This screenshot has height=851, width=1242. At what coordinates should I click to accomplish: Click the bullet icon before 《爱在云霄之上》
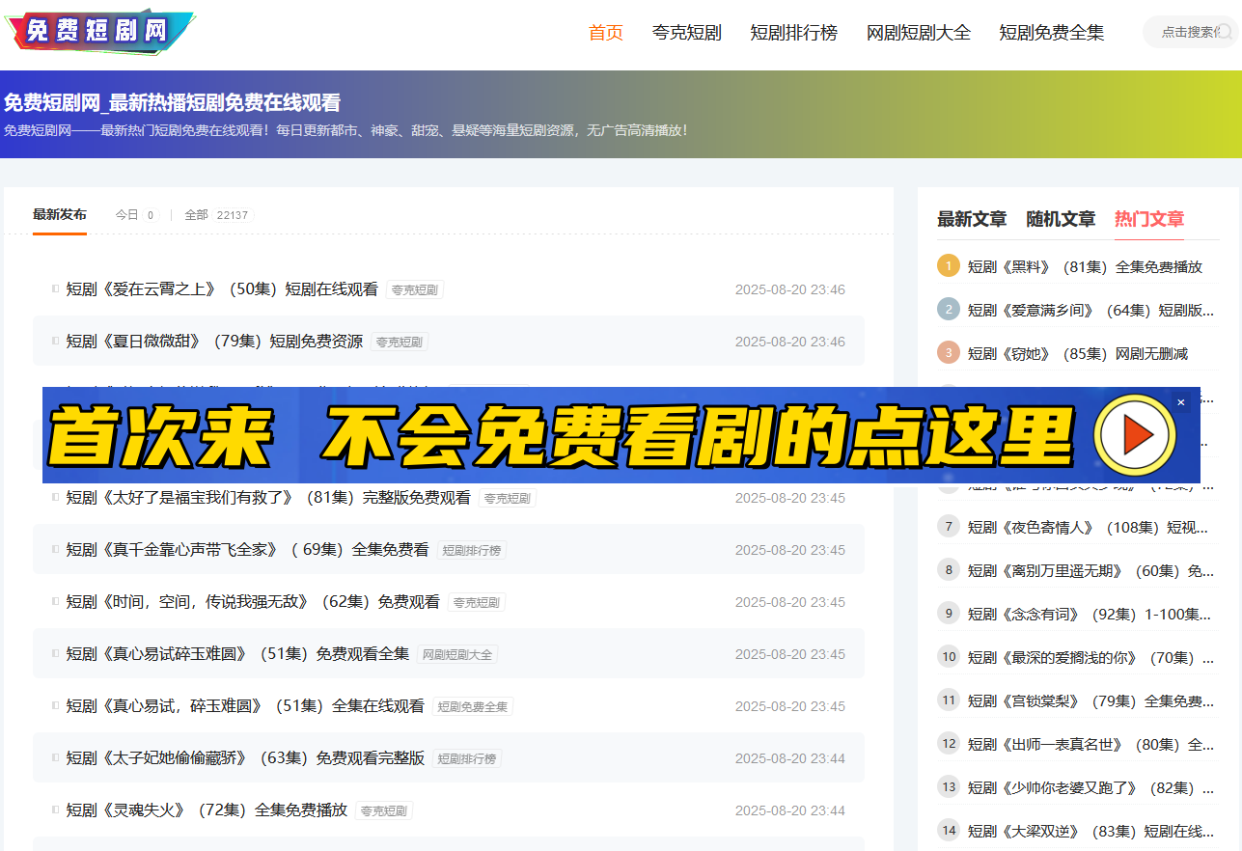pos(55,288)
